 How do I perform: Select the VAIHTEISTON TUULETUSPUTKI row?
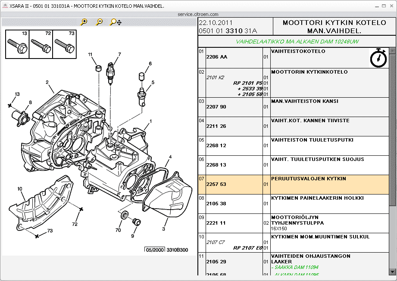pos(312,140)
